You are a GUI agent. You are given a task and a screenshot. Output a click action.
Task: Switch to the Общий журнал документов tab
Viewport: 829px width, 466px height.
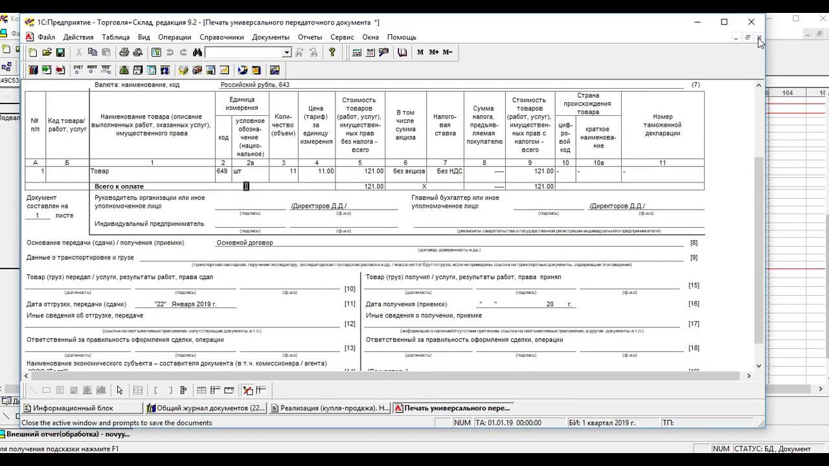tap(206, 408)
